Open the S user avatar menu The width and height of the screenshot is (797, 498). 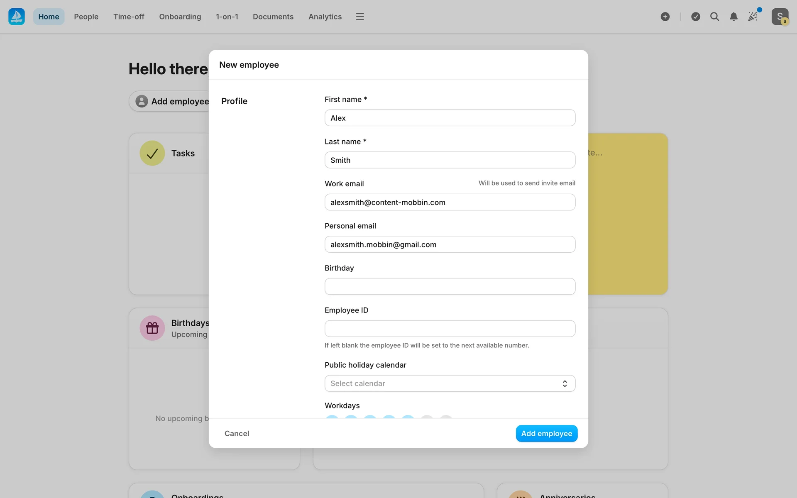tap(780, 17)
